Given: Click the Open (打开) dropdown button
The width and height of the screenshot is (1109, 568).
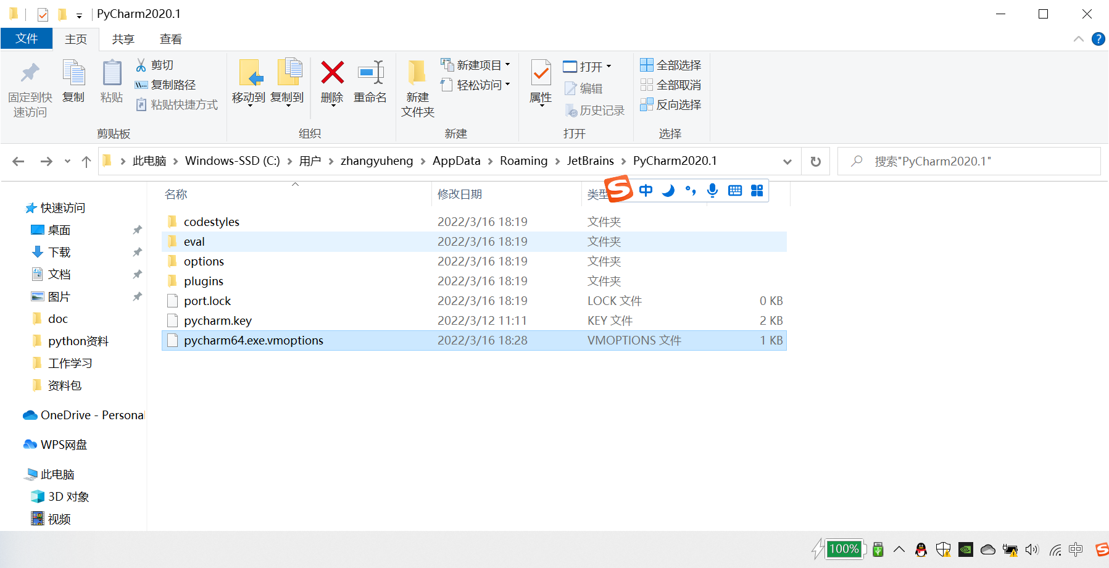Looking at the screenshot, I should [587, 66].
